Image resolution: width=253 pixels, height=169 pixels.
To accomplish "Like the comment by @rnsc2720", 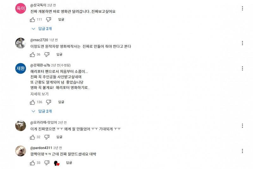I will (33, 54).
